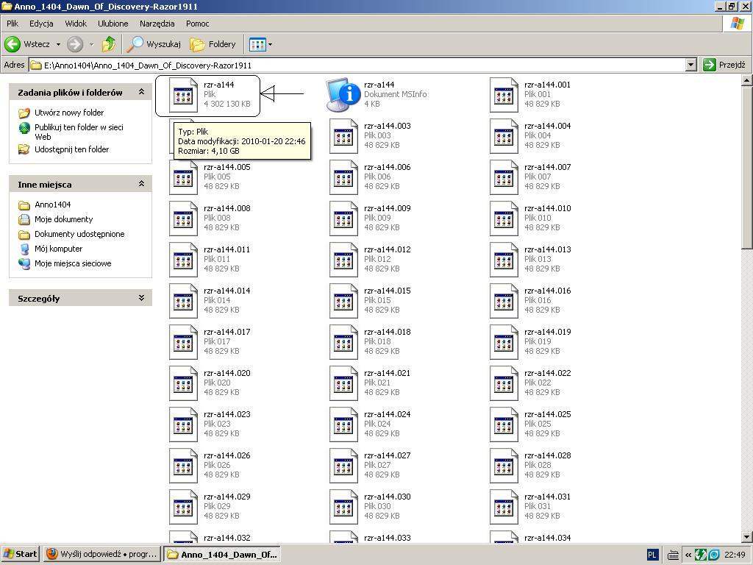The width and height of the screenshot is (753, 565).
Task: Expand hidden tray icons chevron
Action: coord(688,555)
